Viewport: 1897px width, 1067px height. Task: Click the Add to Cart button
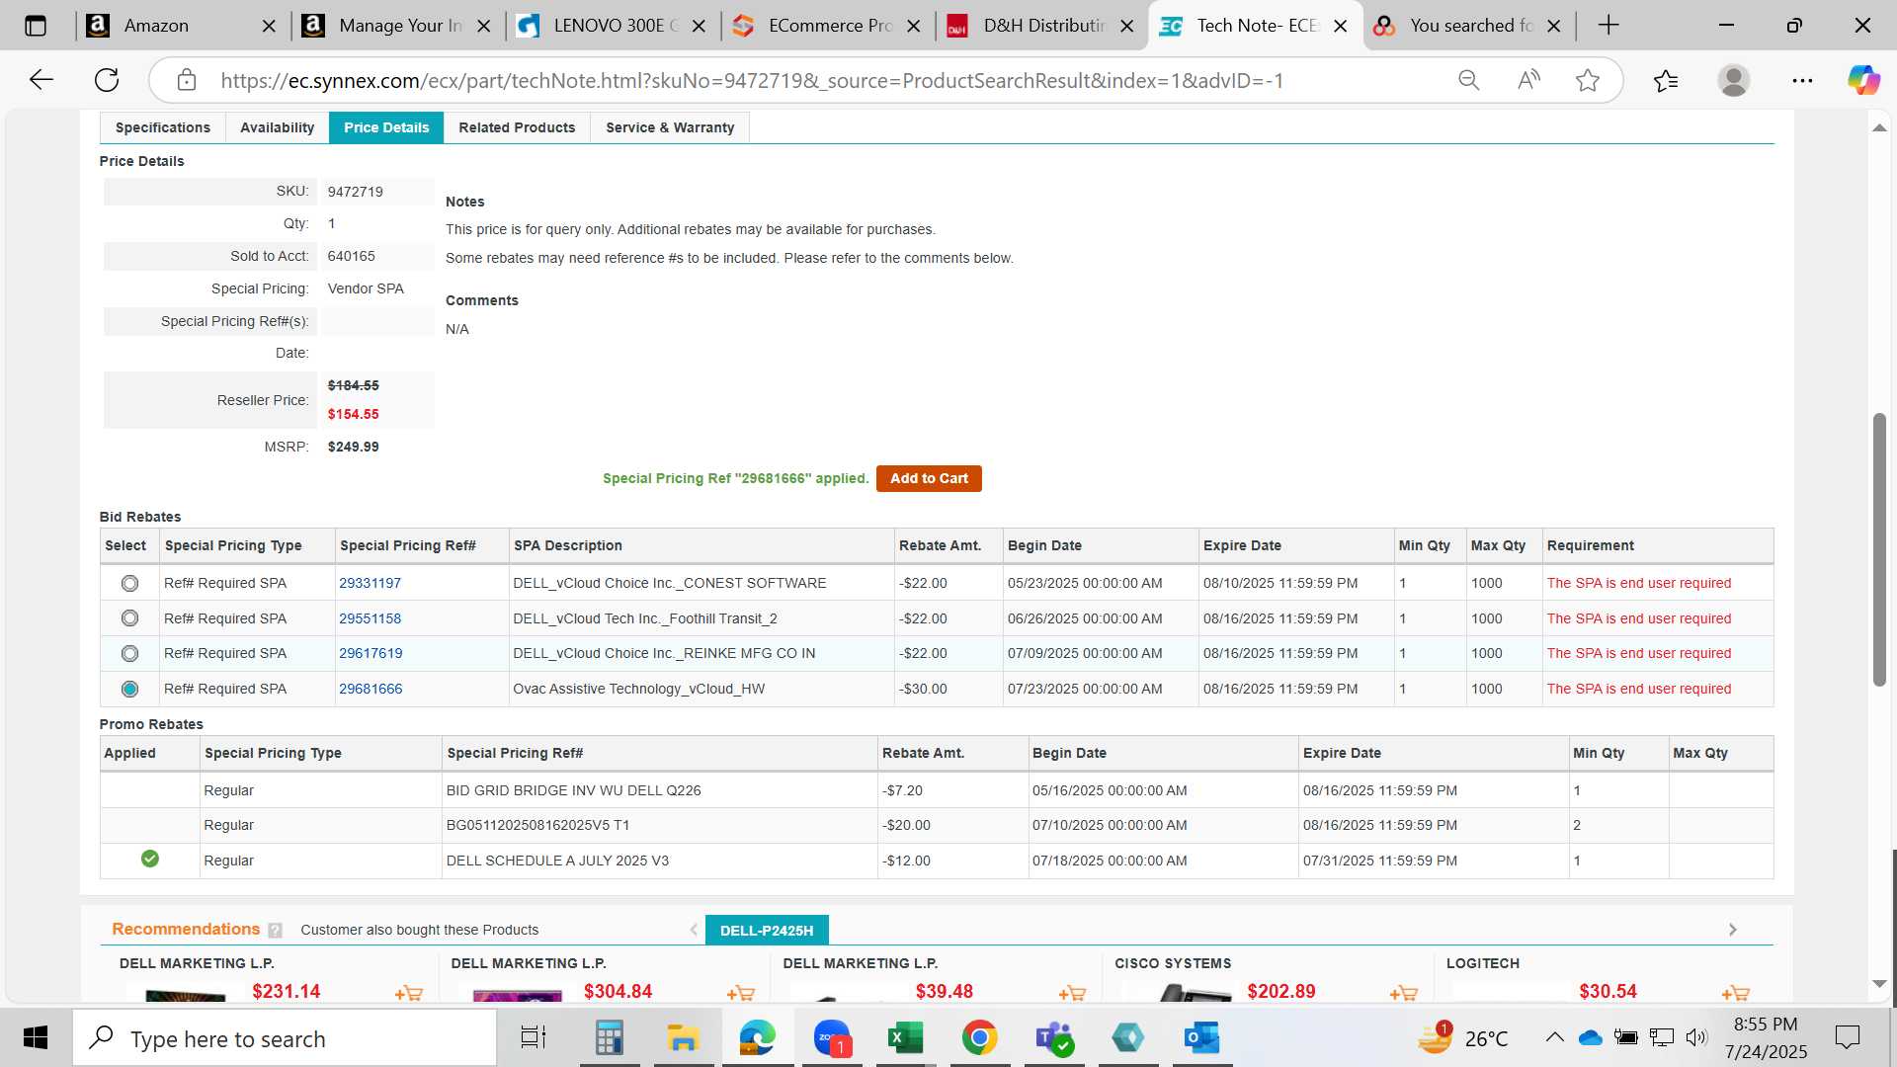pos(929,478)
